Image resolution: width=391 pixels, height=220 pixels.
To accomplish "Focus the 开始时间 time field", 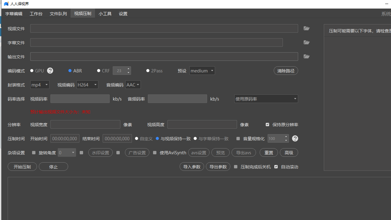I will tap(65, 138).
